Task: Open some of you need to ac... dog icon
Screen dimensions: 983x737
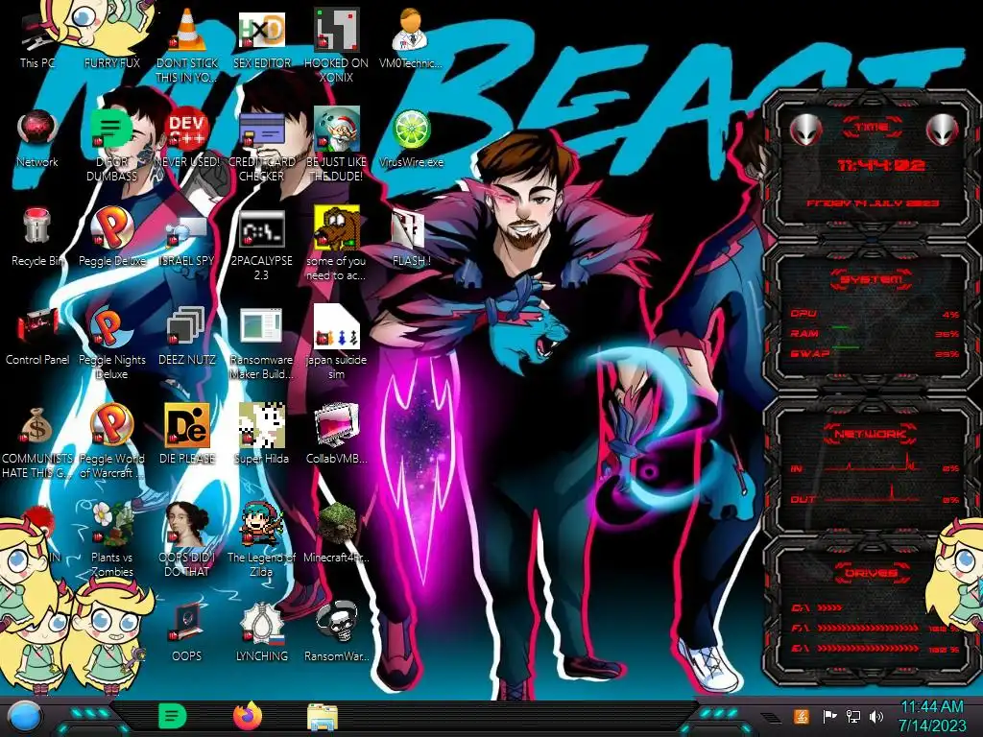Action: coord(336,245)
